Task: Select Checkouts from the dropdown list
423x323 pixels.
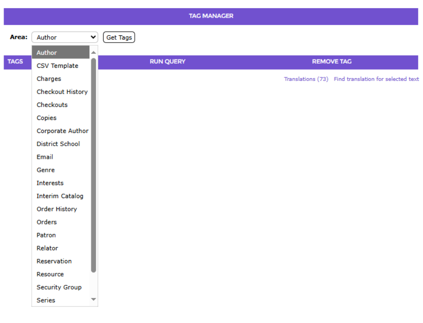Action: click(61, 104)
